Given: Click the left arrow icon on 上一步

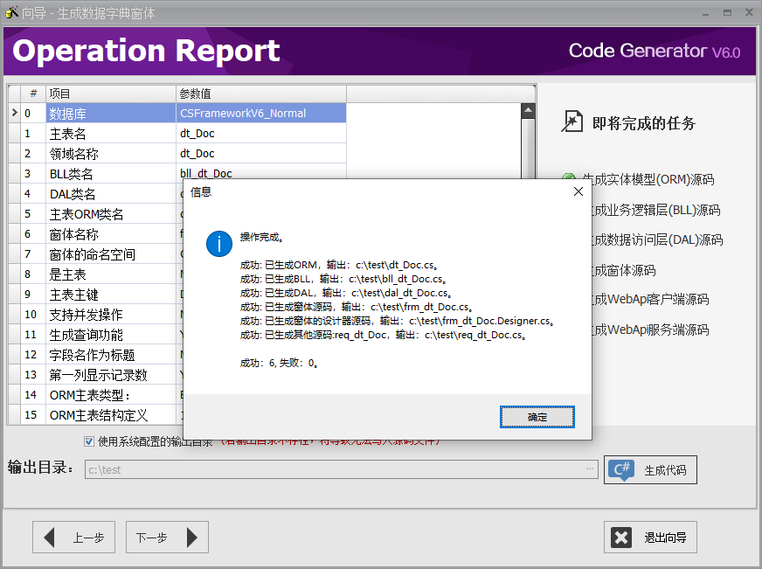Looking at the screenshot, I should click(x=50, y=538).
